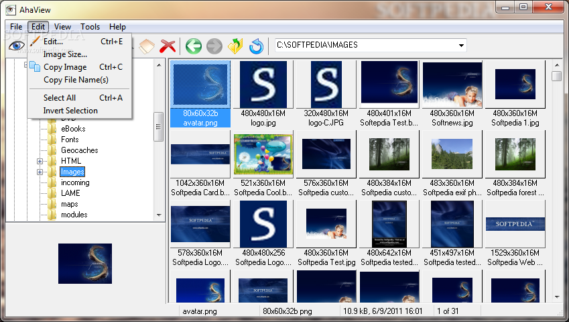Click the Fonts folder icon

(52, 140)
